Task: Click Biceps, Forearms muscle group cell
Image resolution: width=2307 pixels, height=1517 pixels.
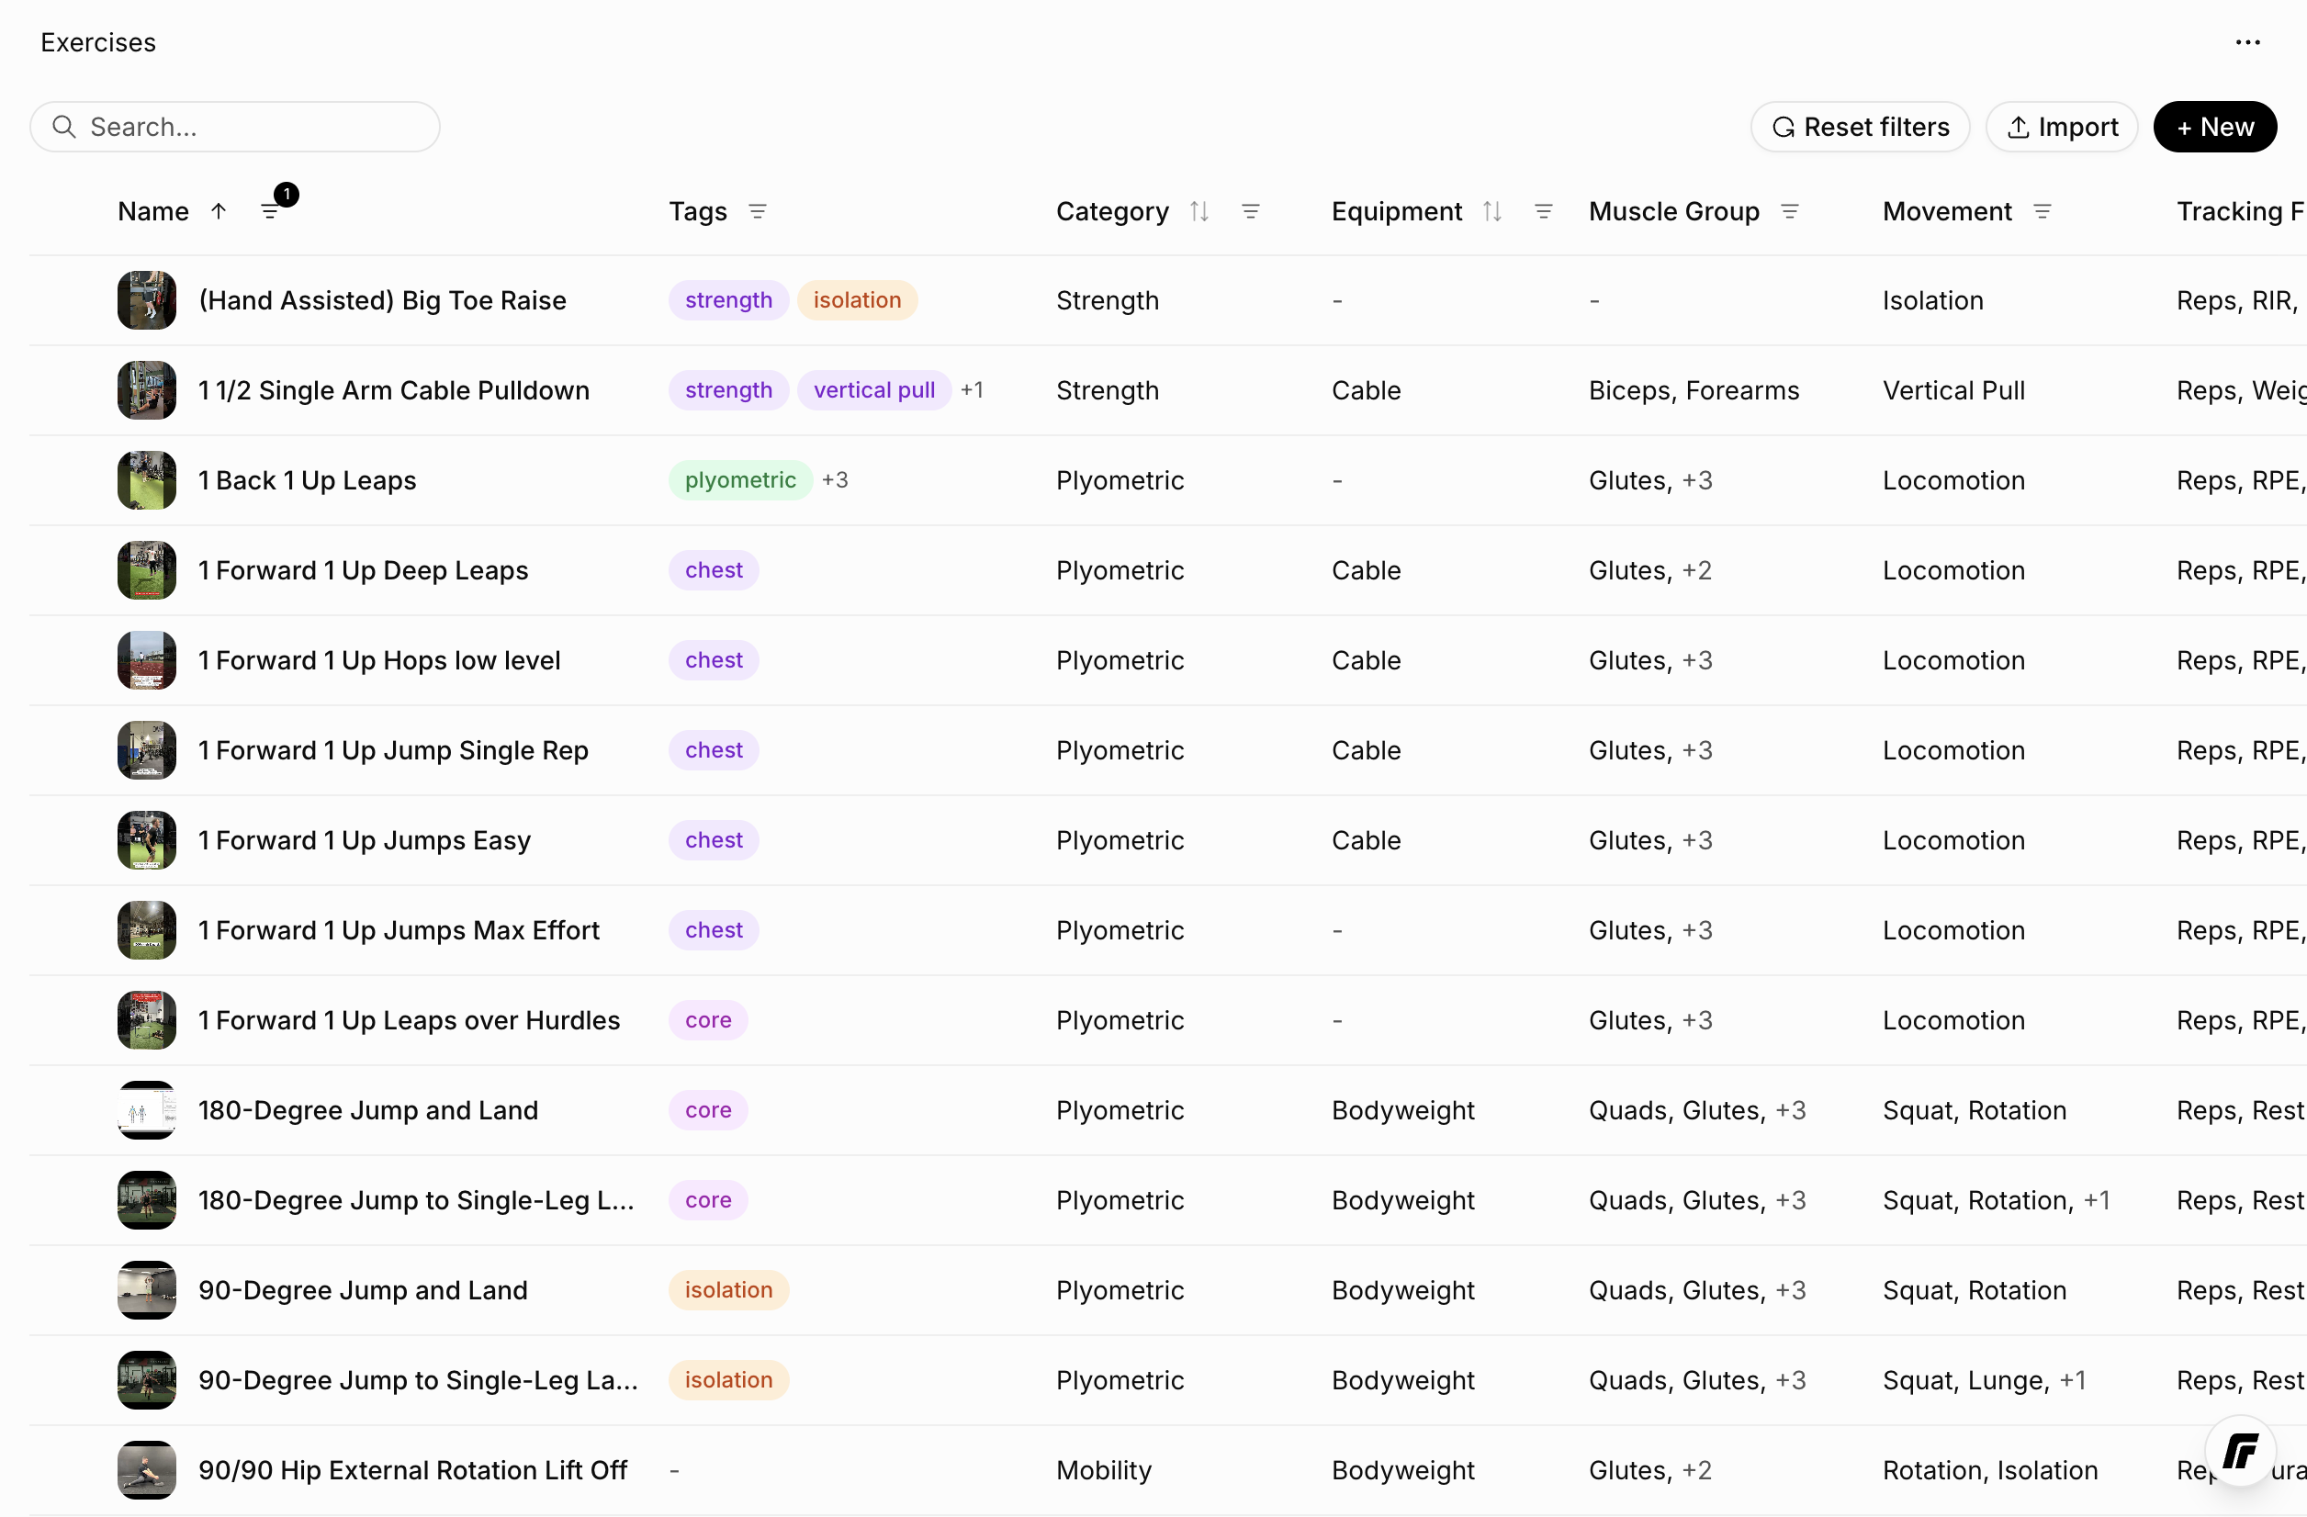Action: [1694, 390]
